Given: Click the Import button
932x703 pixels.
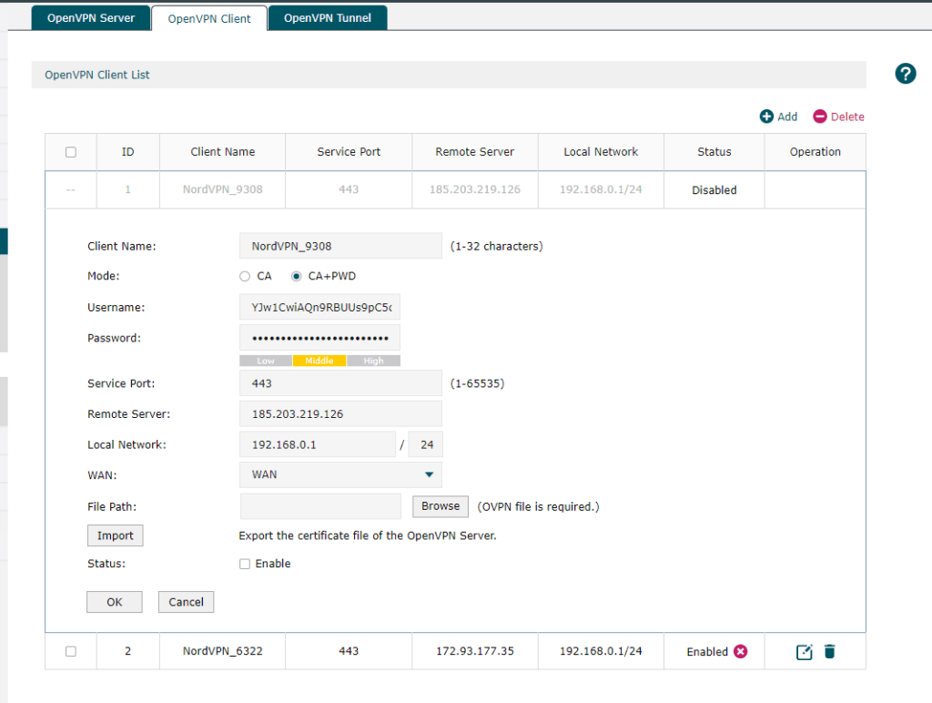Looking at the screenshot, I should [116, 535].
